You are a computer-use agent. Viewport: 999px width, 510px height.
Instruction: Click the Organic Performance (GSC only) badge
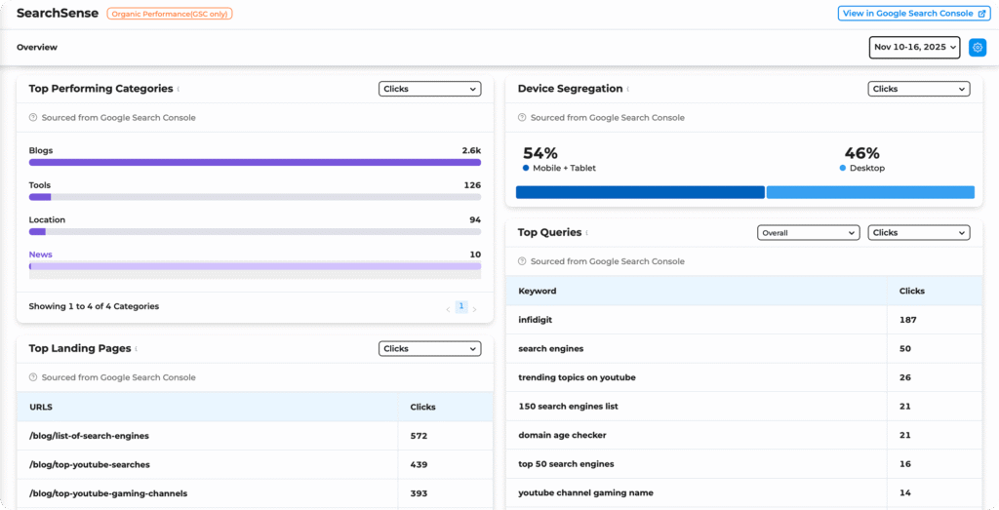click(x=170, y=14)
